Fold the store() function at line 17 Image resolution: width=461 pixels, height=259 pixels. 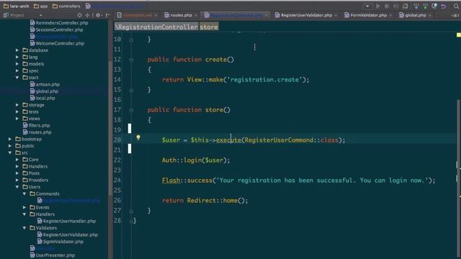[x=131, y=110]
